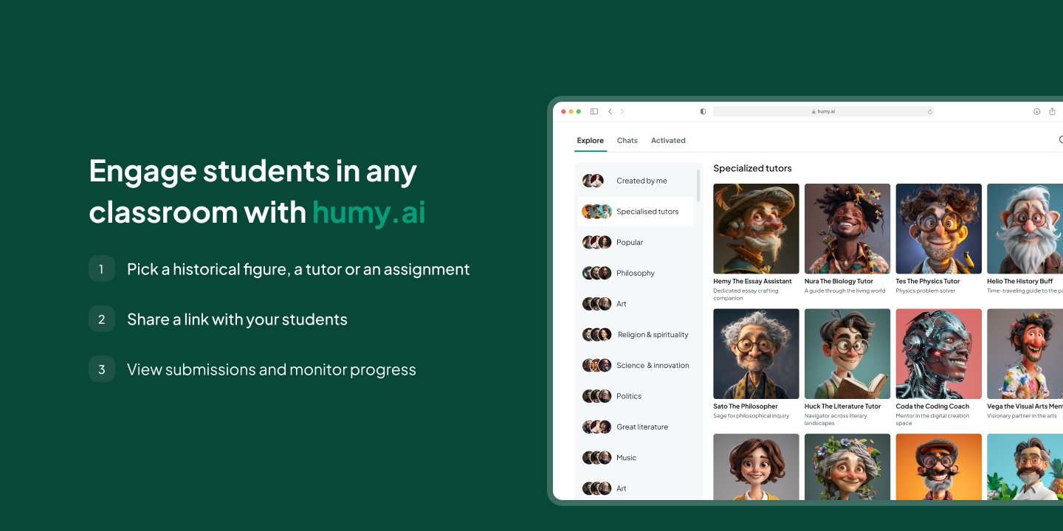Image resolution: width=1063 pixels, height=531 pixels.
Task: Reload the page with the refresh icon
Action: (930, 111)
